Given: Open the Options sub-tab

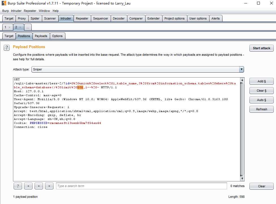Looking at the screenshot, I should click(57, 36).
